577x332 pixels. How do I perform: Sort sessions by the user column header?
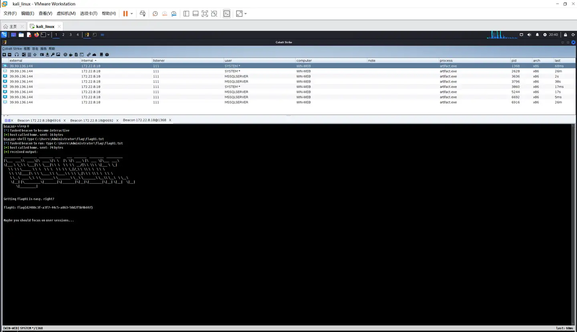click(260, 60)
